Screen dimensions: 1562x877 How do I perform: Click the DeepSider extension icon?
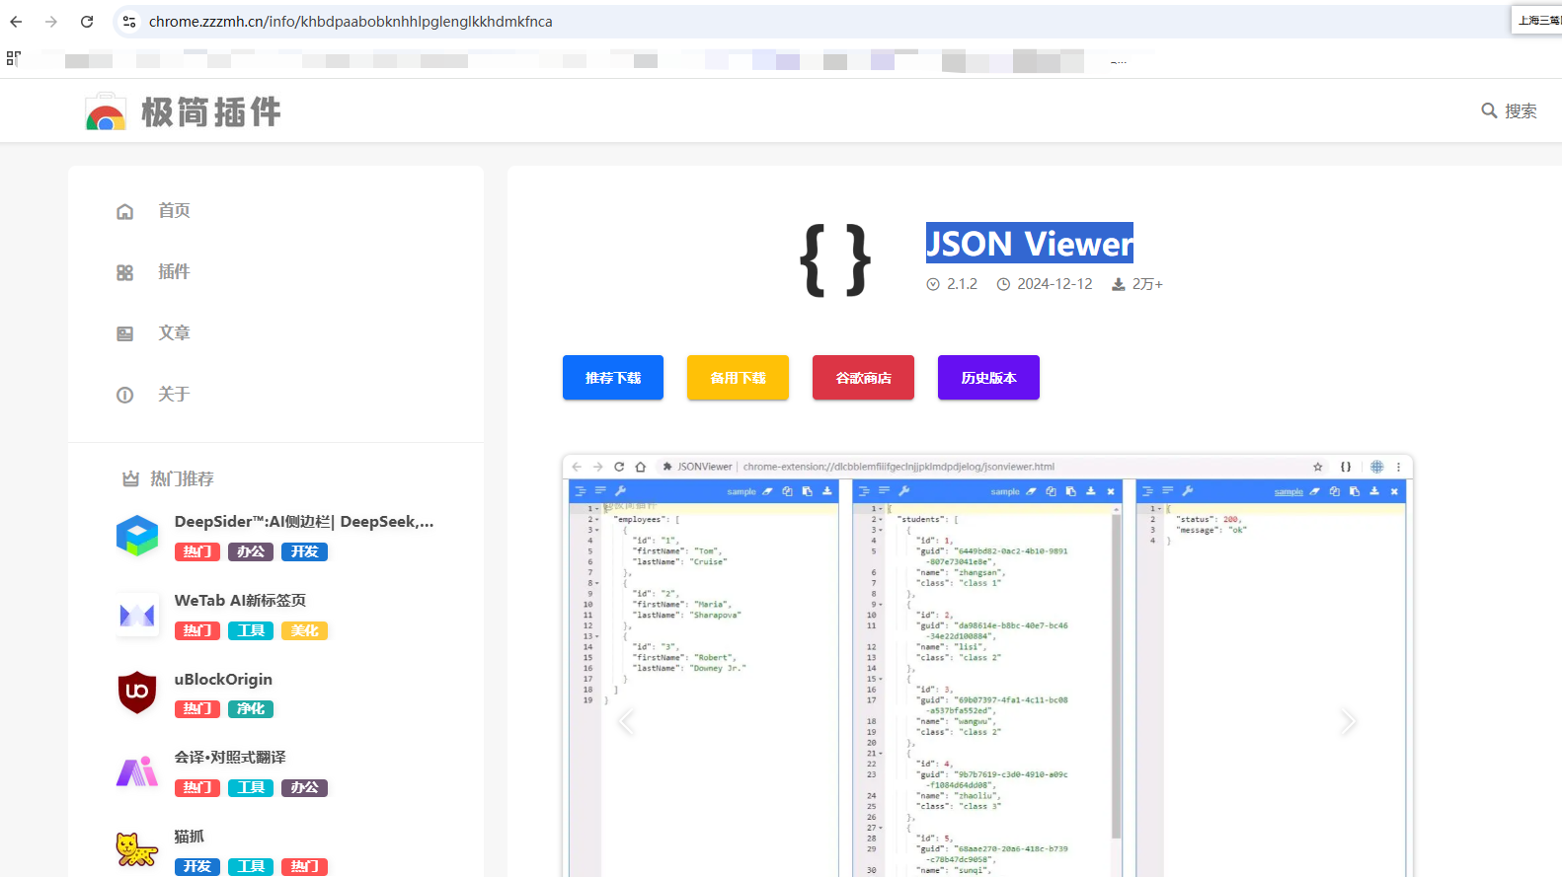tap(137, 536)
